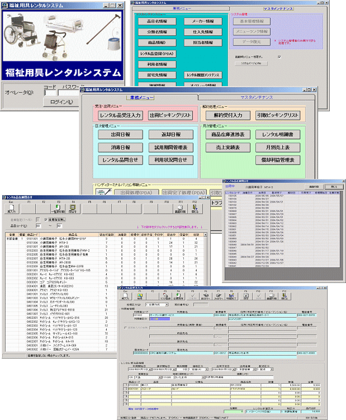Click 品目名情報 button in master maintenance menu
Screen dimensions: 346x420
[157, 21]
